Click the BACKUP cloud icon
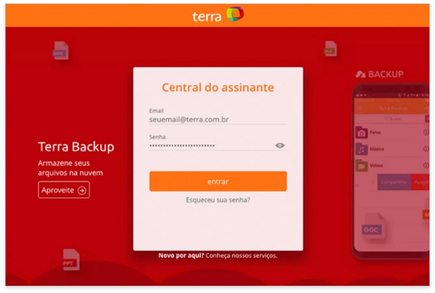The image size is (435, 293). [x=360, y=74]
